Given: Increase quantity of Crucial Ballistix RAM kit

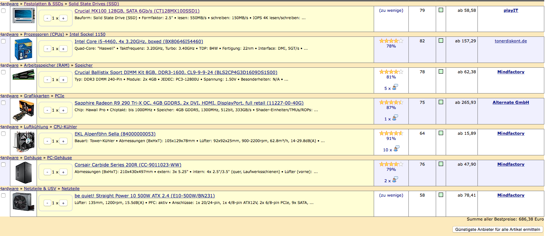Looking at the screenshot, I should coord(63,80).
